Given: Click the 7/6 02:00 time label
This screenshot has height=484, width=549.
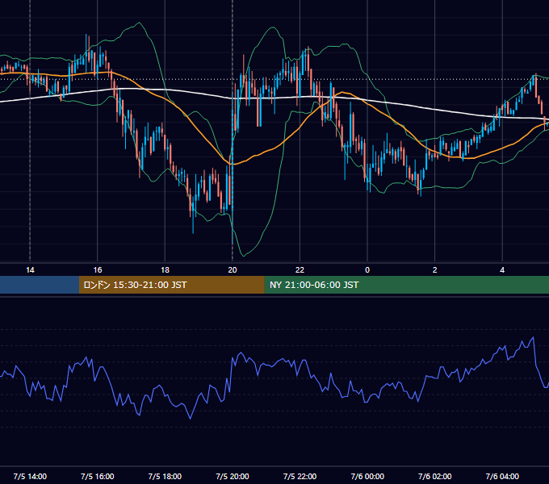Looking at the screenshot, I should pyautogui.click(x=435, y=476).
